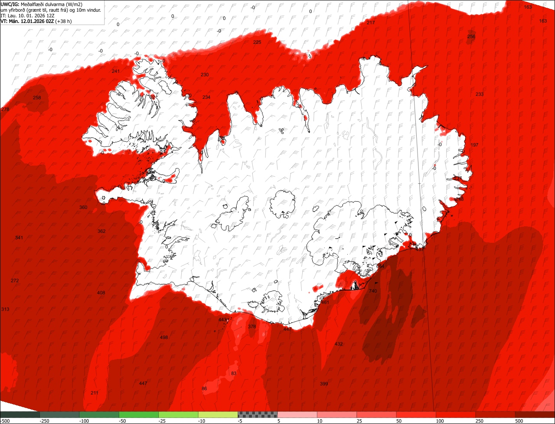The image size is (555, 424).
Task: Click the subtitle line mentioning '10m vindur'
Action: (51, 10)
